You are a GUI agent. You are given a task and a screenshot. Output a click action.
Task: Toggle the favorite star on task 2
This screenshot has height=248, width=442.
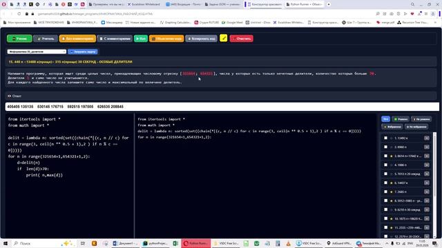392,147
